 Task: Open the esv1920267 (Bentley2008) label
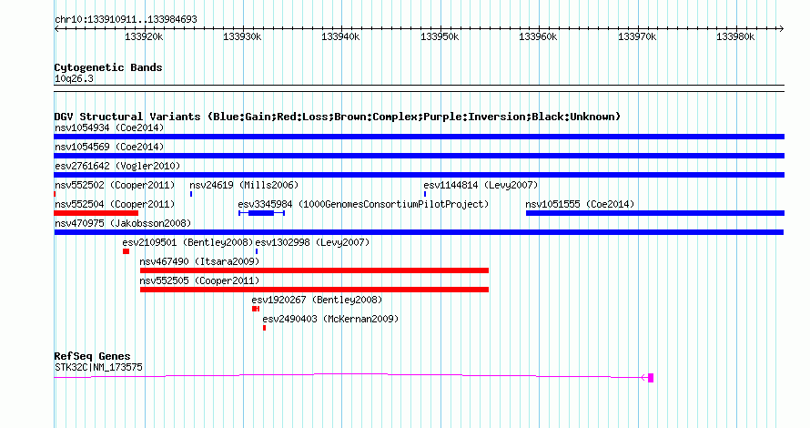318,300
